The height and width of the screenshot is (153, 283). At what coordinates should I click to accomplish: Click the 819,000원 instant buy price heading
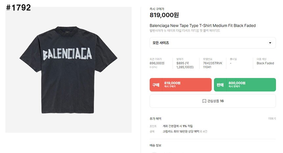tap(164, 15)
